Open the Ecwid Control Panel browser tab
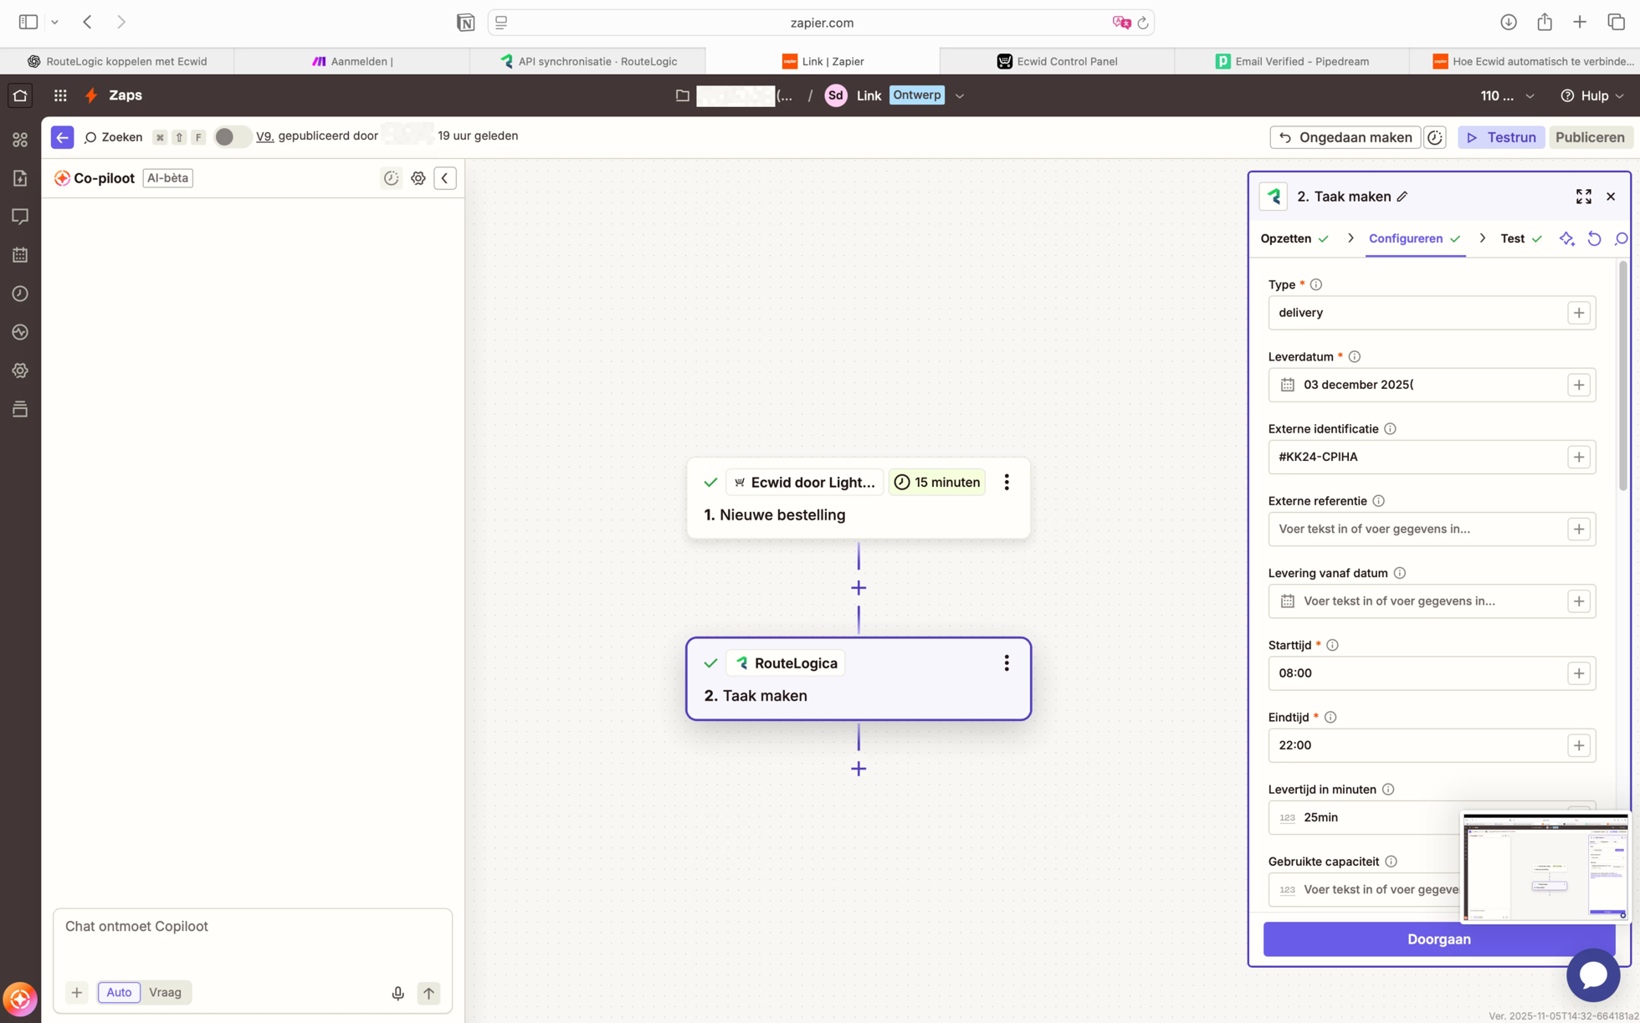The width and height of the screenshot is (1640, 1023). (1057, 61)
